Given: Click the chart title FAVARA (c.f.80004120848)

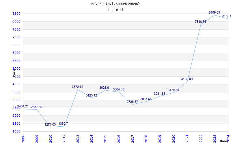Looking at the screenshot, I should (x=115, y=4).
